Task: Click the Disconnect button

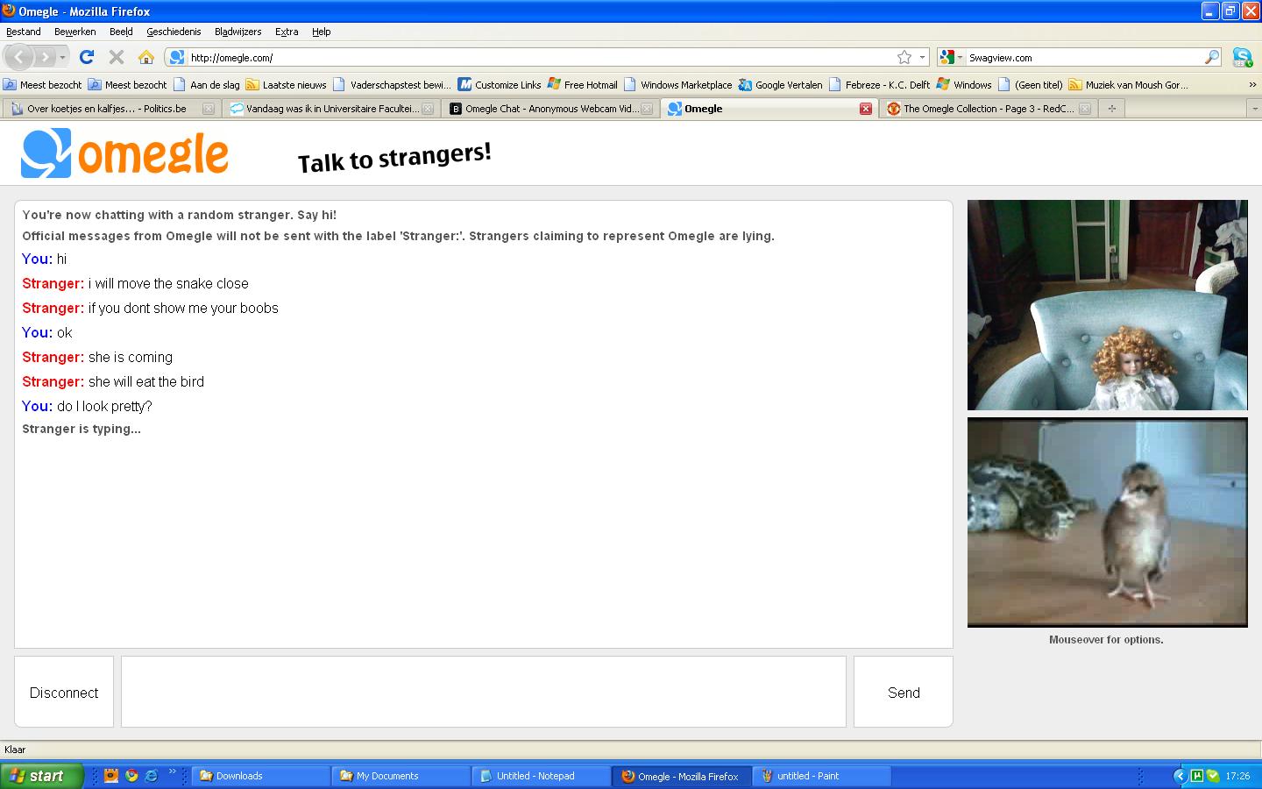Action: click(x=64, y=692)
